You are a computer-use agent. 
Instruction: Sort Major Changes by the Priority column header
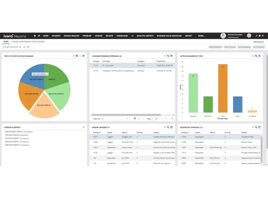[x=139, y=132]
